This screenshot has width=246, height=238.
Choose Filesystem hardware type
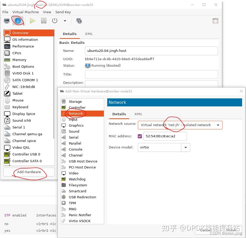[82, 185]
